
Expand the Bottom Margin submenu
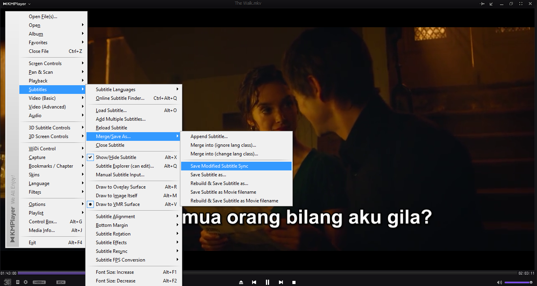point(134,225)
